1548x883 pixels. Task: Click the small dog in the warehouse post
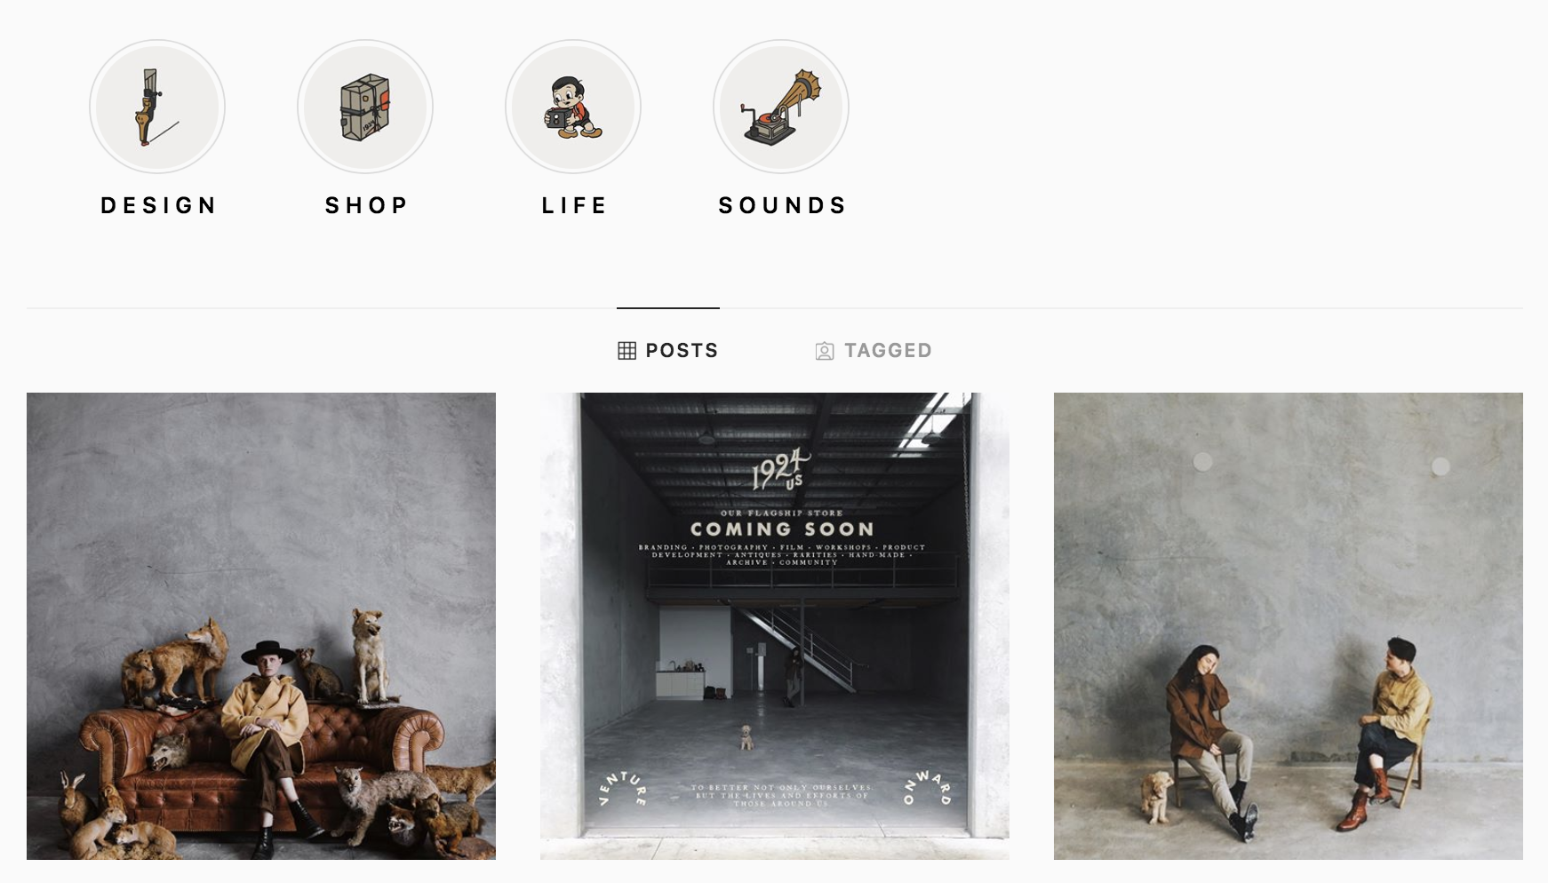pos(747,737)
